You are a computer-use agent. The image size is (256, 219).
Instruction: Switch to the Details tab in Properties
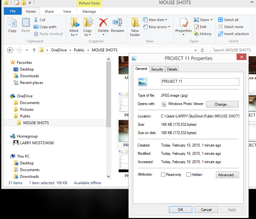tap(172, 69)
